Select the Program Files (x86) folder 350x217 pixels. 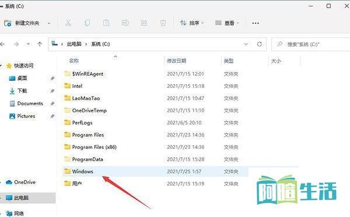94,147
